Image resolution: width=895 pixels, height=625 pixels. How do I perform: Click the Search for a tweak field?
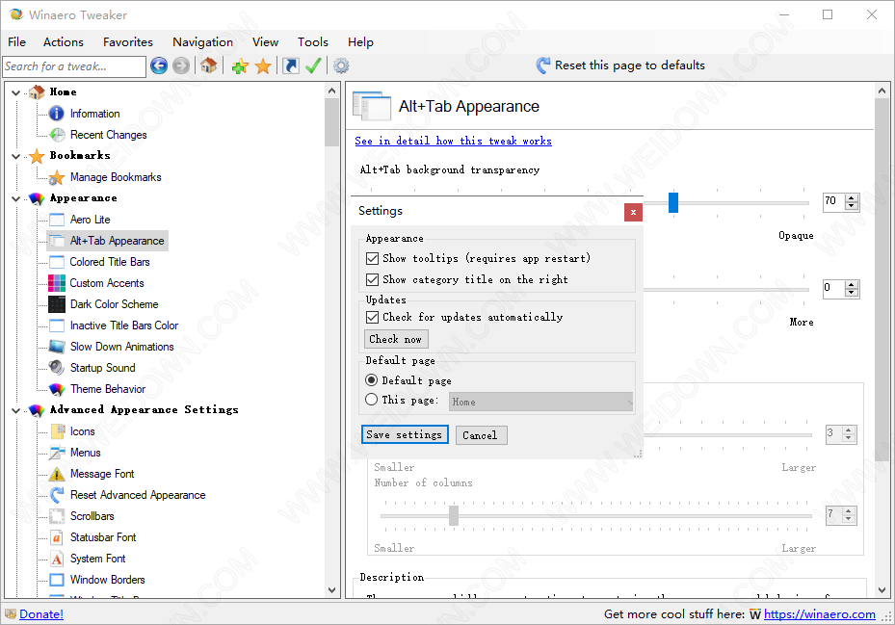[74, 66]
